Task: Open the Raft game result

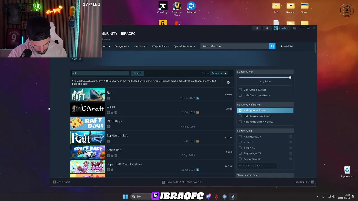Action: click(x=152, y=95)
